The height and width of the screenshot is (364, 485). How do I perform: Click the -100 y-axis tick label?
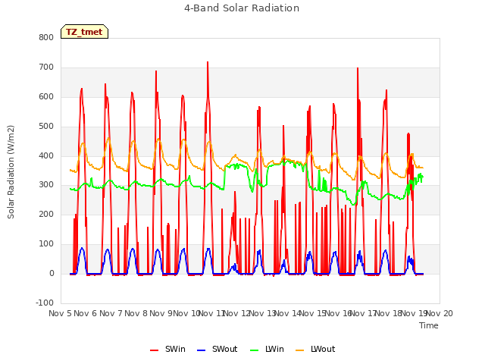45,303
